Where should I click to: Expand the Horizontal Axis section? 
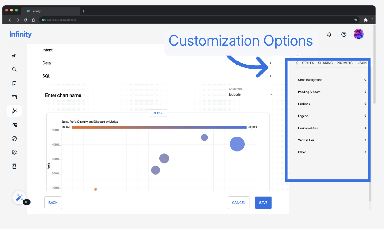point(332,128)
